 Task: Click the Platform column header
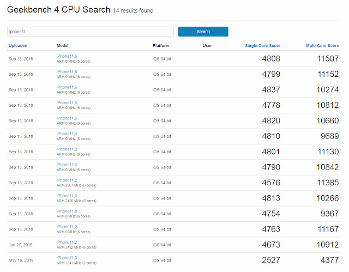click(161, 46)
